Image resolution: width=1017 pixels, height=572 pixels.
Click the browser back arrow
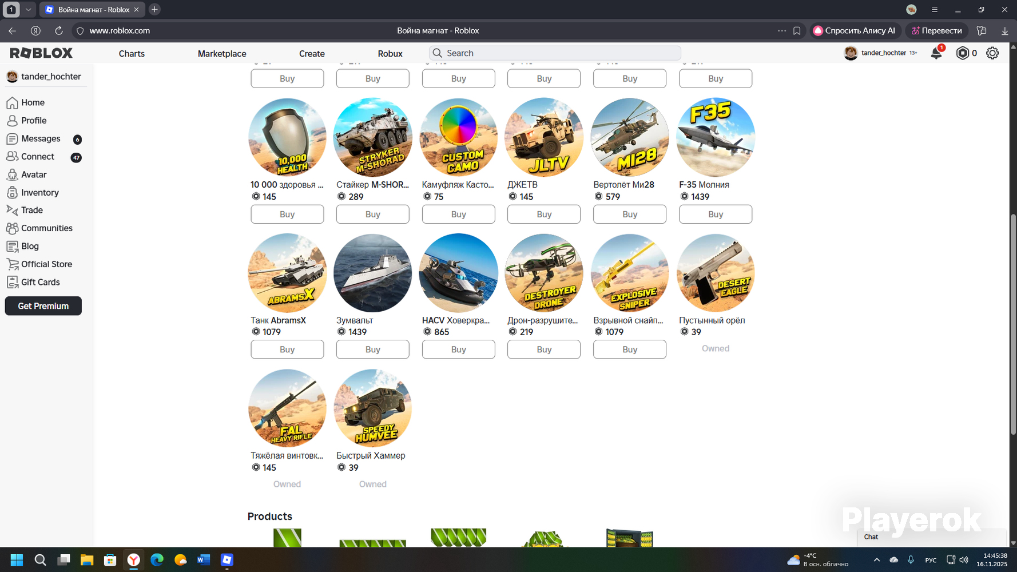click(x=12, y=31)
